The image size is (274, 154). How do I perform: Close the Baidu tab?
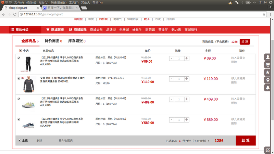76,8
